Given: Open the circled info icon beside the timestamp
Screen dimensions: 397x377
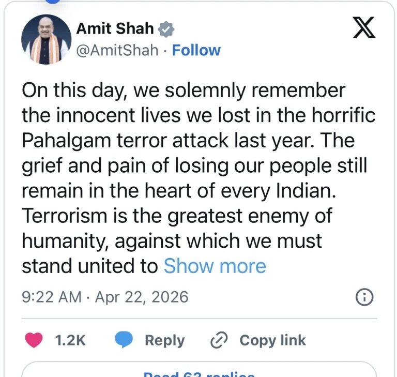Looking at the screenshot, I should point(365,297).
